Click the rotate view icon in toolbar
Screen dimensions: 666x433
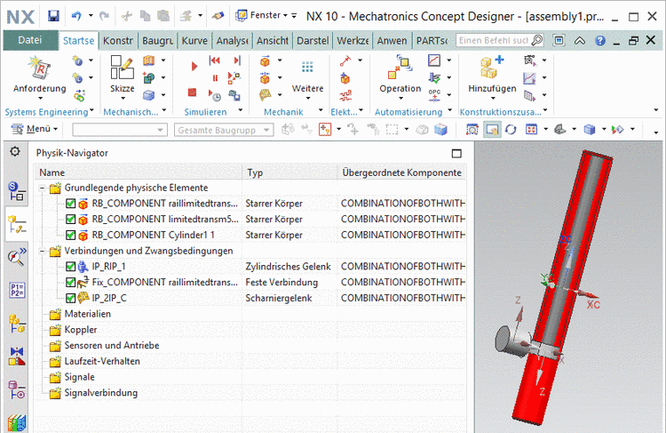pyautogui.click(x=511, y=129)
